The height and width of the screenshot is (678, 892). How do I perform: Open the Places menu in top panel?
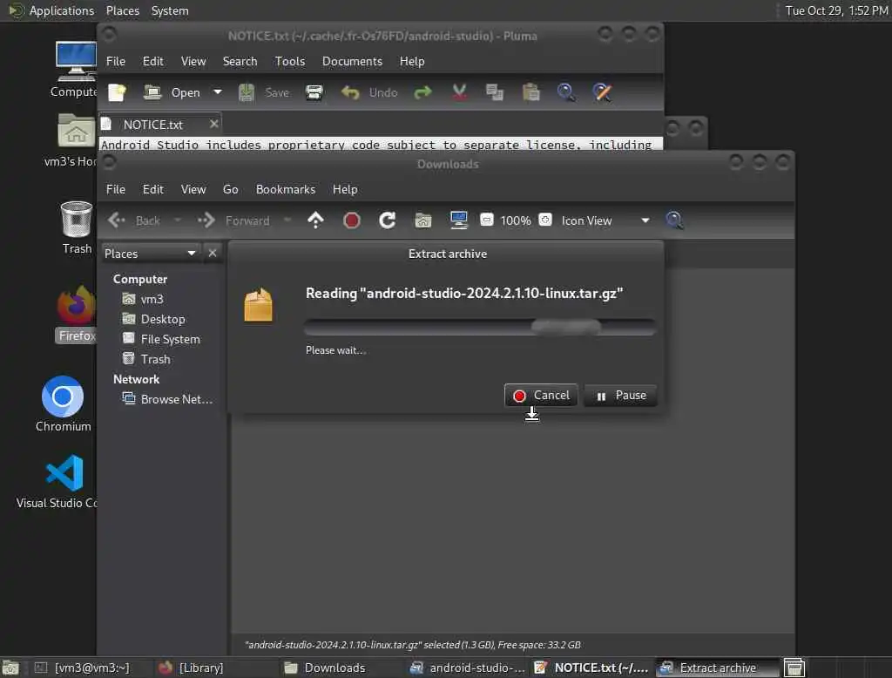pos(122,10)
